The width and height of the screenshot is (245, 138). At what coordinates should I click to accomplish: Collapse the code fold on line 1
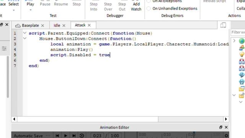pos(24,33)
